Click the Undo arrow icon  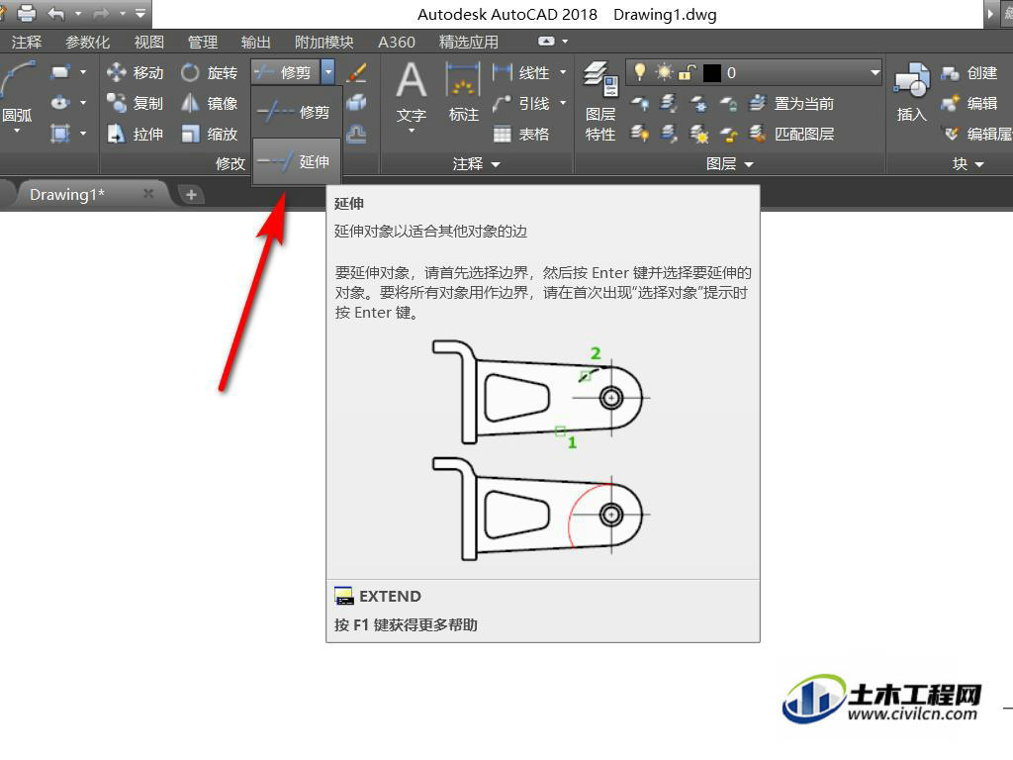coord(56,14)
